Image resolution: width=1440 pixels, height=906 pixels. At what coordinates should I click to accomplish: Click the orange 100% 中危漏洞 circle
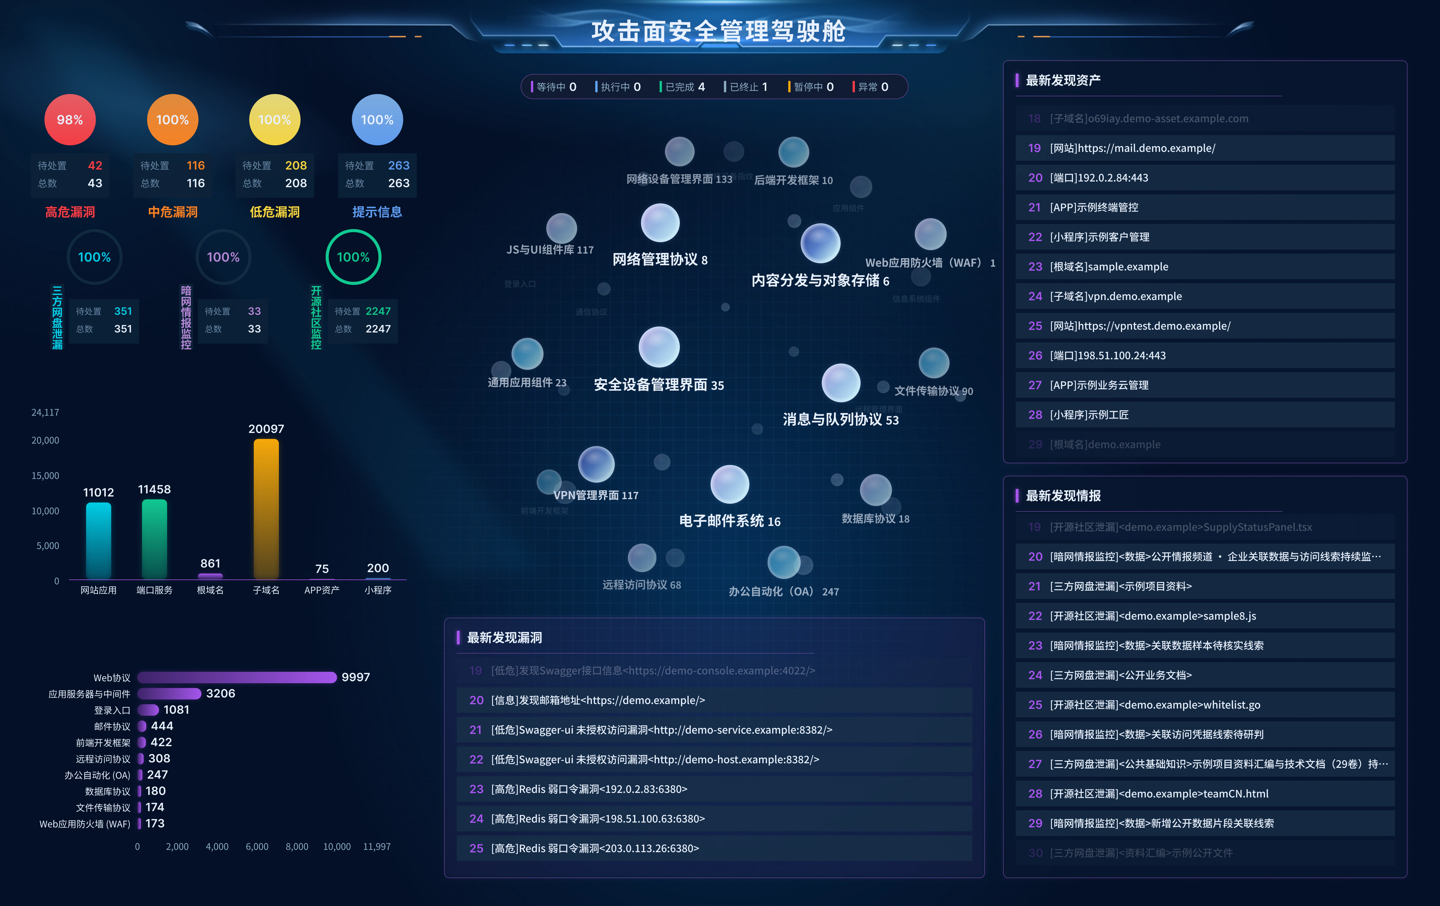[172, 120]
